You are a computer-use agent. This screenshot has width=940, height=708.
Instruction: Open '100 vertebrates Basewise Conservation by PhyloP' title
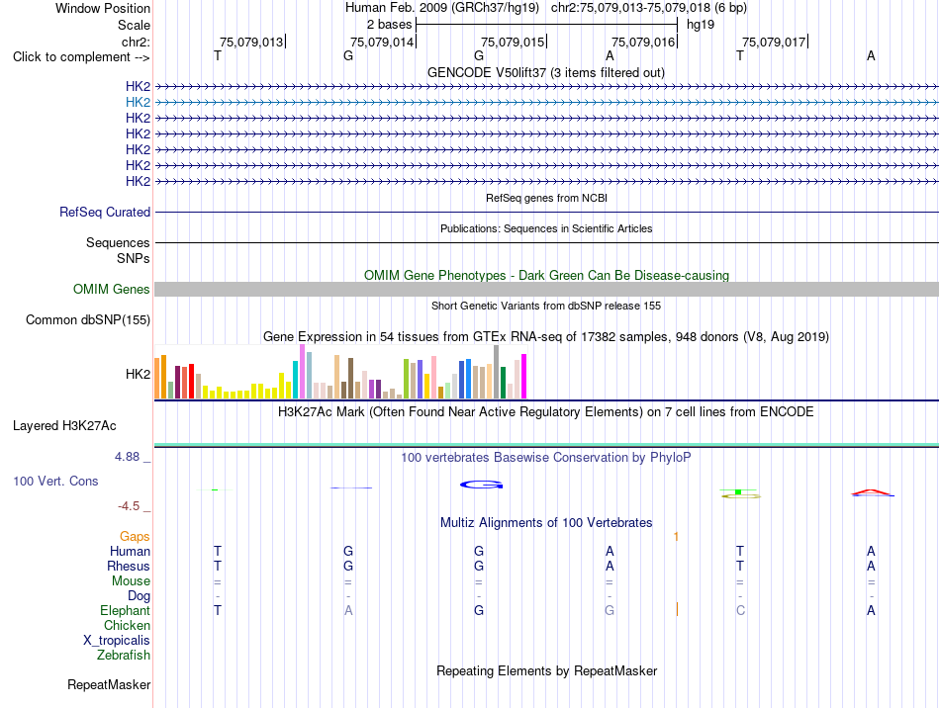click(x=546, y=458)
